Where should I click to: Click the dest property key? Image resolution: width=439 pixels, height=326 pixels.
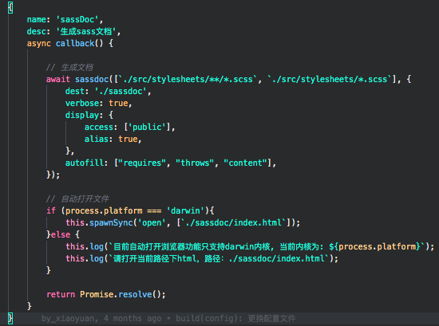[x=74, y=92]
